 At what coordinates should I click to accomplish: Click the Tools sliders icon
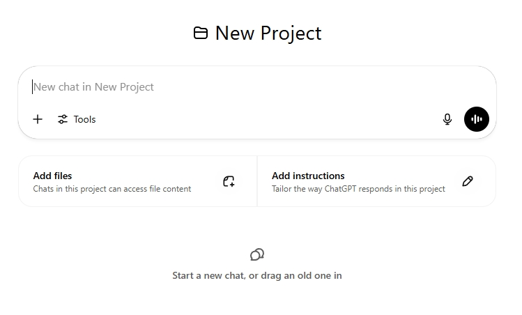63,119
